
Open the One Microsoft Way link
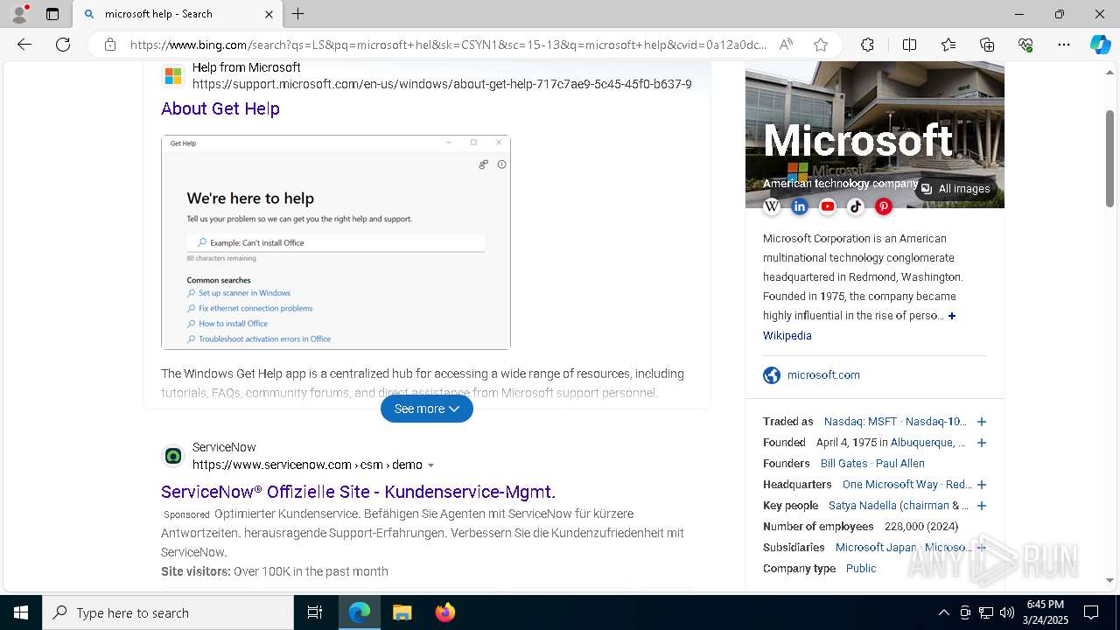point(890,485)
